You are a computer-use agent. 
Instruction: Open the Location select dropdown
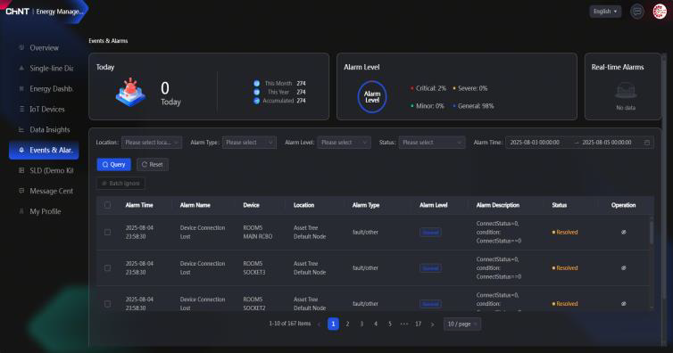[152, 143]
